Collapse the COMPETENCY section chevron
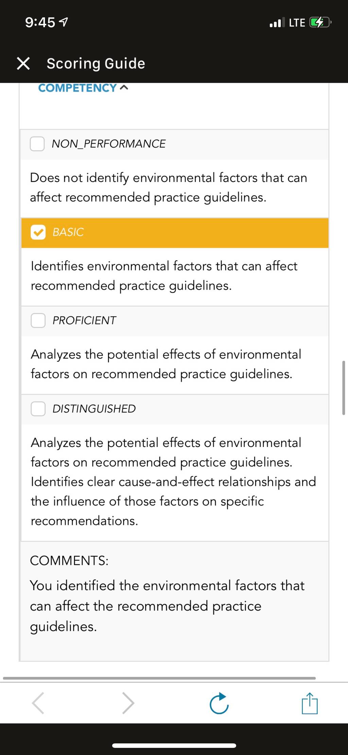The height and width of the screenshot is (755, 348). tap(124, 88)
